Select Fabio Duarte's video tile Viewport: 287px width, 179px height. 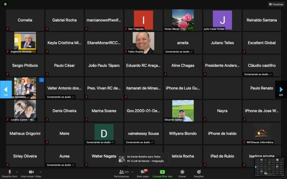[x=143, y=43]
